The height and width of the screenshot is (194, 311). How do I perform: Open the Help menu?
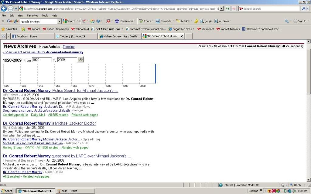(x=54, y=15)
